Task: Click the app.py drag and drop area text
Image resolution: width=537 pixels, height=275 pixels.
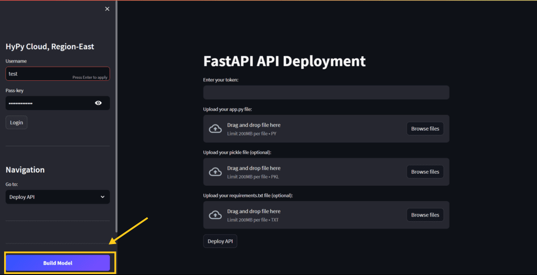Action: pyautogui.click(x=254, y=125)
